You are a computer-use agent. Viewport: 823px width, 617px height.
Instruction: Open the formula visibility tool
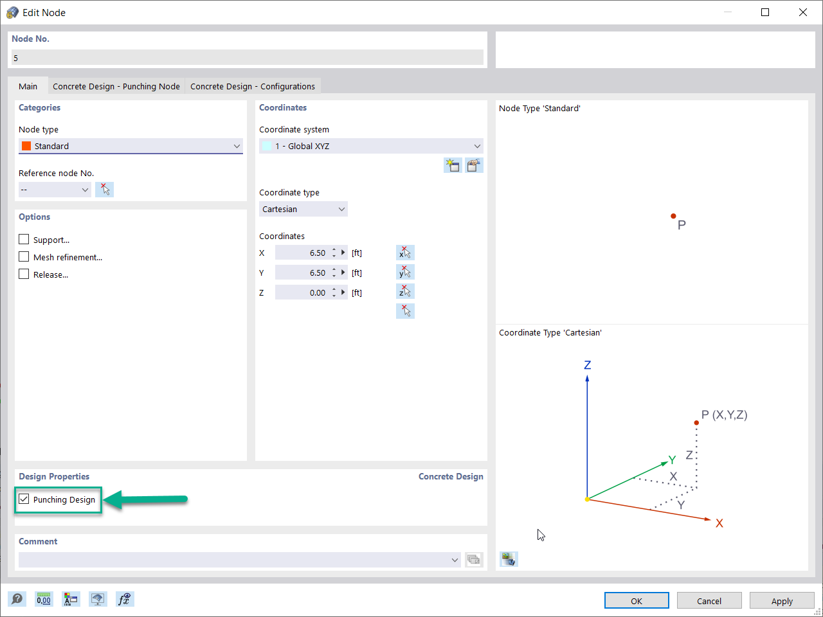pos(125,598)
